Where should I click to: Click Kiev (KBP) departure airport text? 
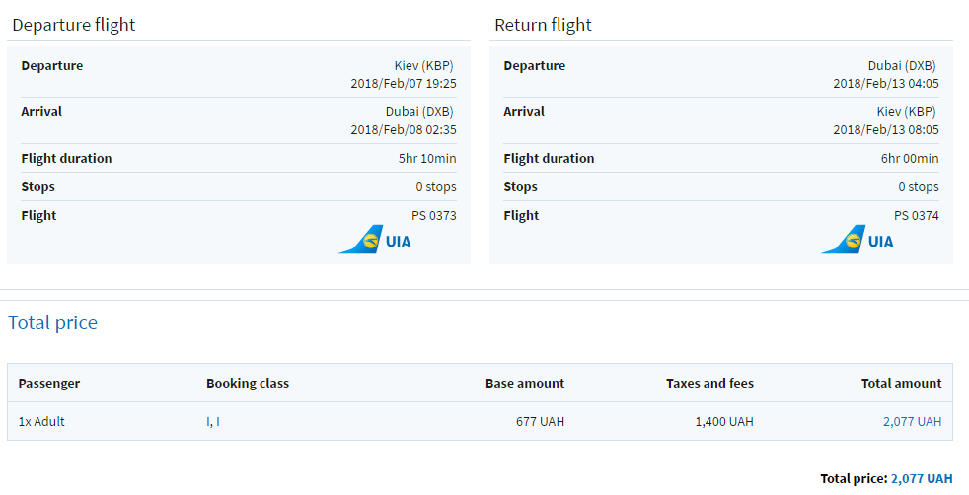pyautogui.click(x=423, y=66)
